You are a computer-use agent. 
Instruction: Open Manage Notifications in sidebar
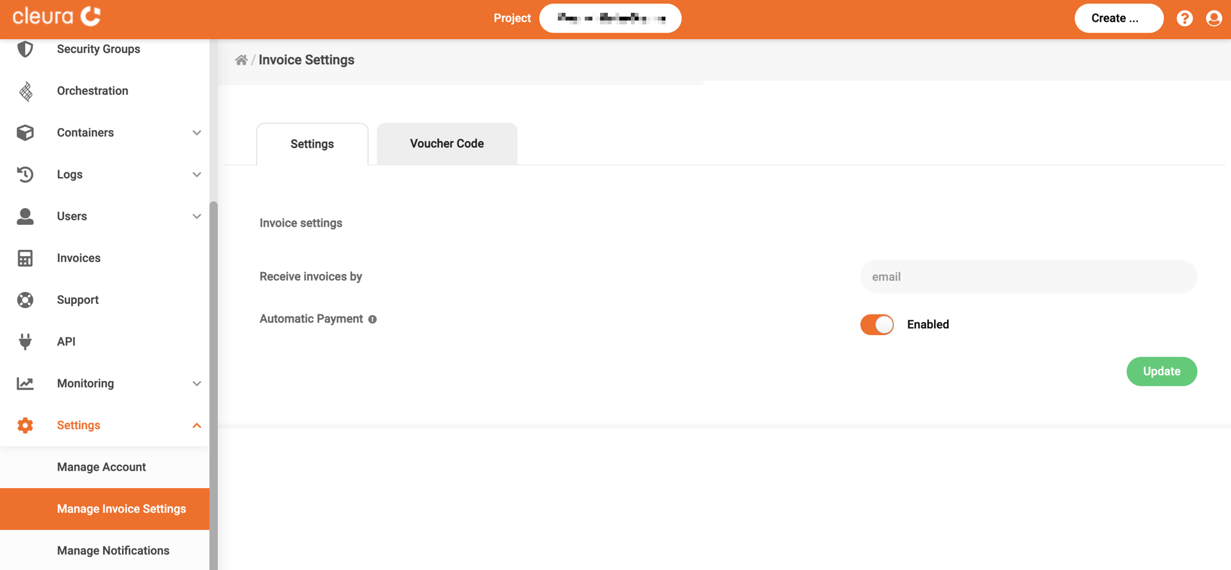tap(113, 551)
